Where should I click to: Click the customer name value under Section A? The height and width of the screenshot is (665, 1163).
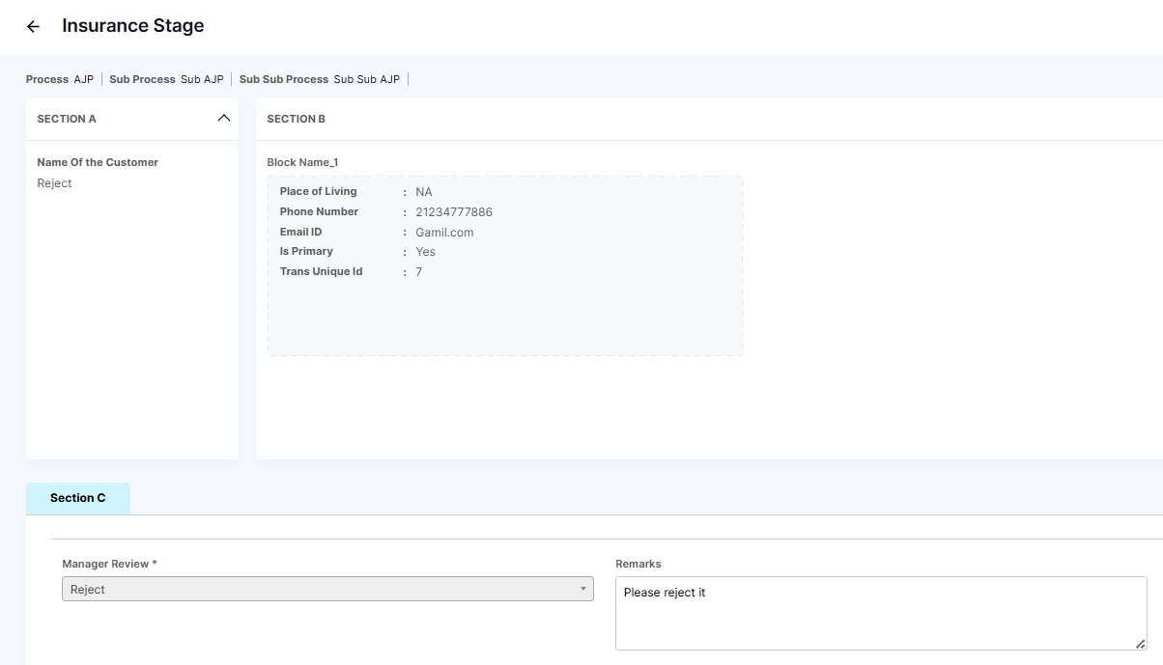55,183
